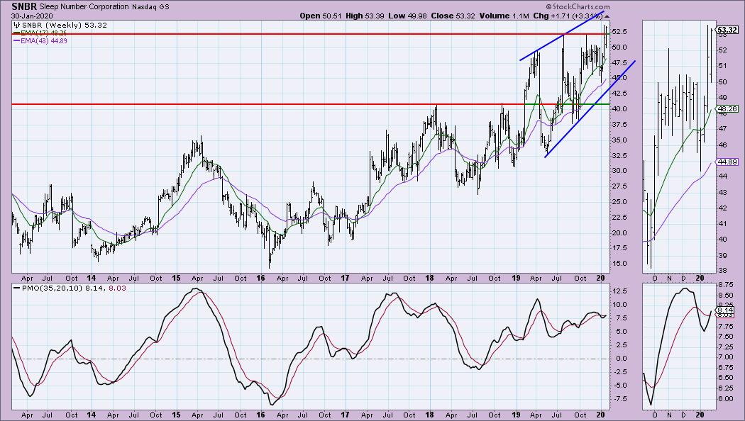Click the 37.5 label on main price axis
This screenshot has width=745, height=421.
point(621,124)
